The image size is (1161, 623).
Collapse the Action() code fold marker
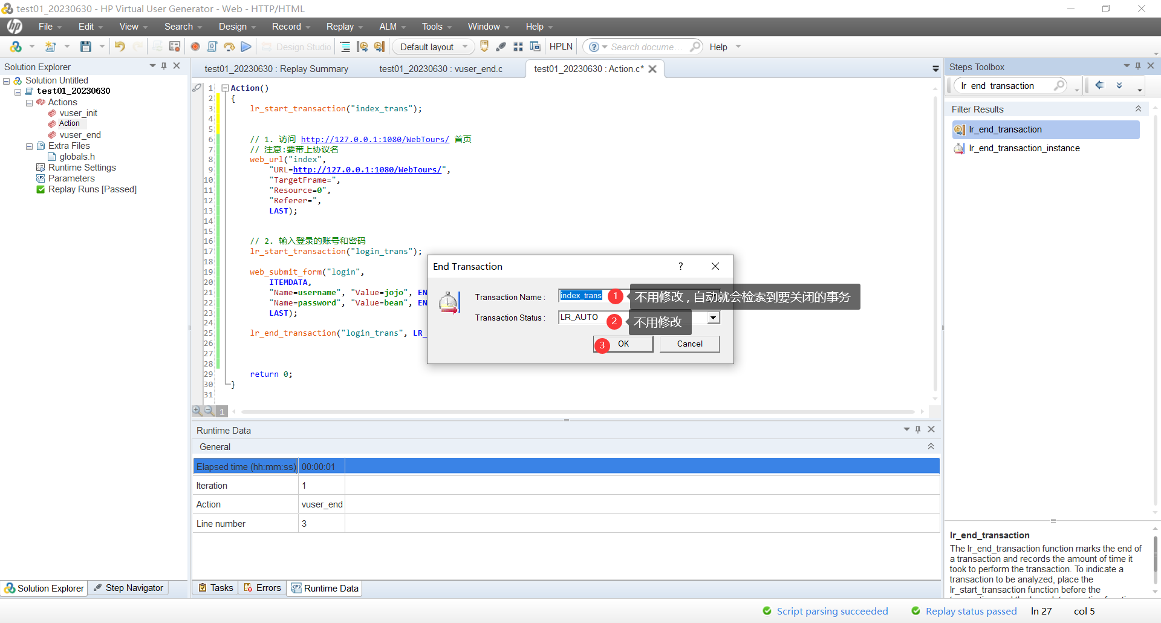225,88
